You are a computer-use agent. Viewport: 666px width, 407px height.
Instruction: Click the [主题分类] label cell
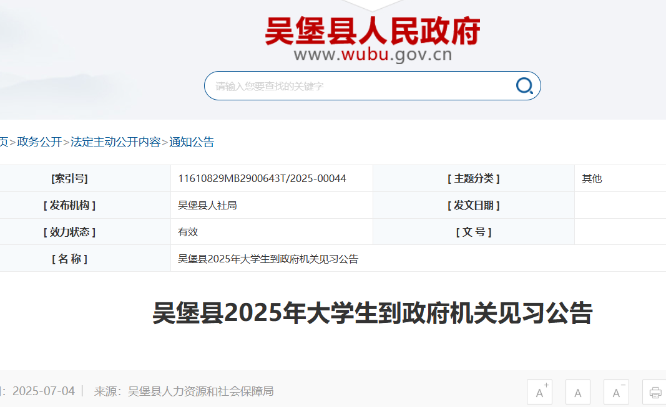point(474,178)
